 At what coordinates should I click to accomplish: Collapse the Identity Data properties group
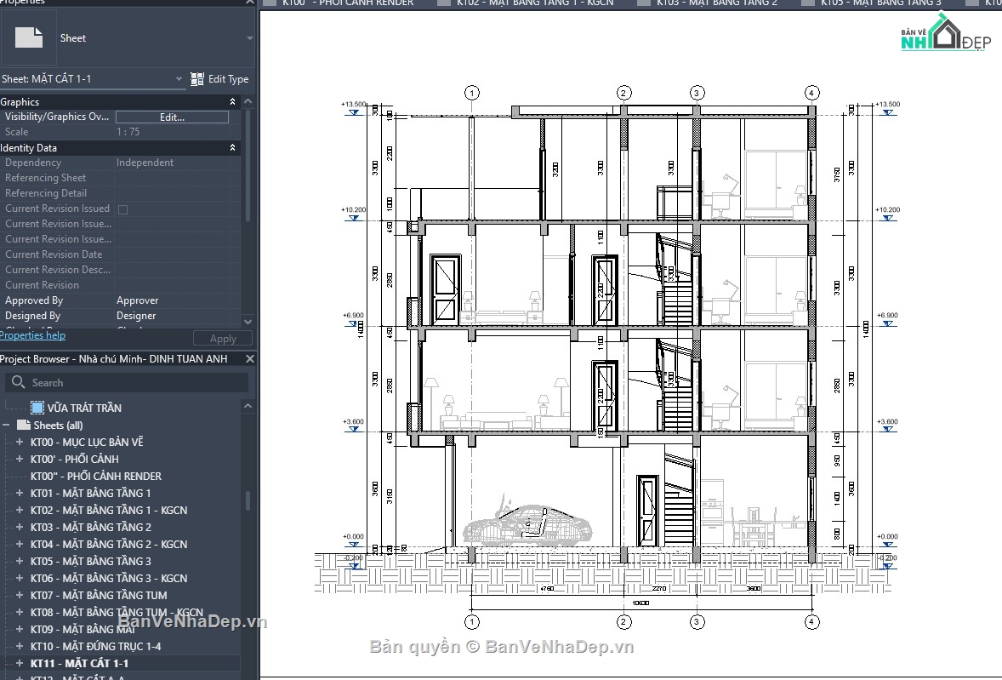(232, 147)
